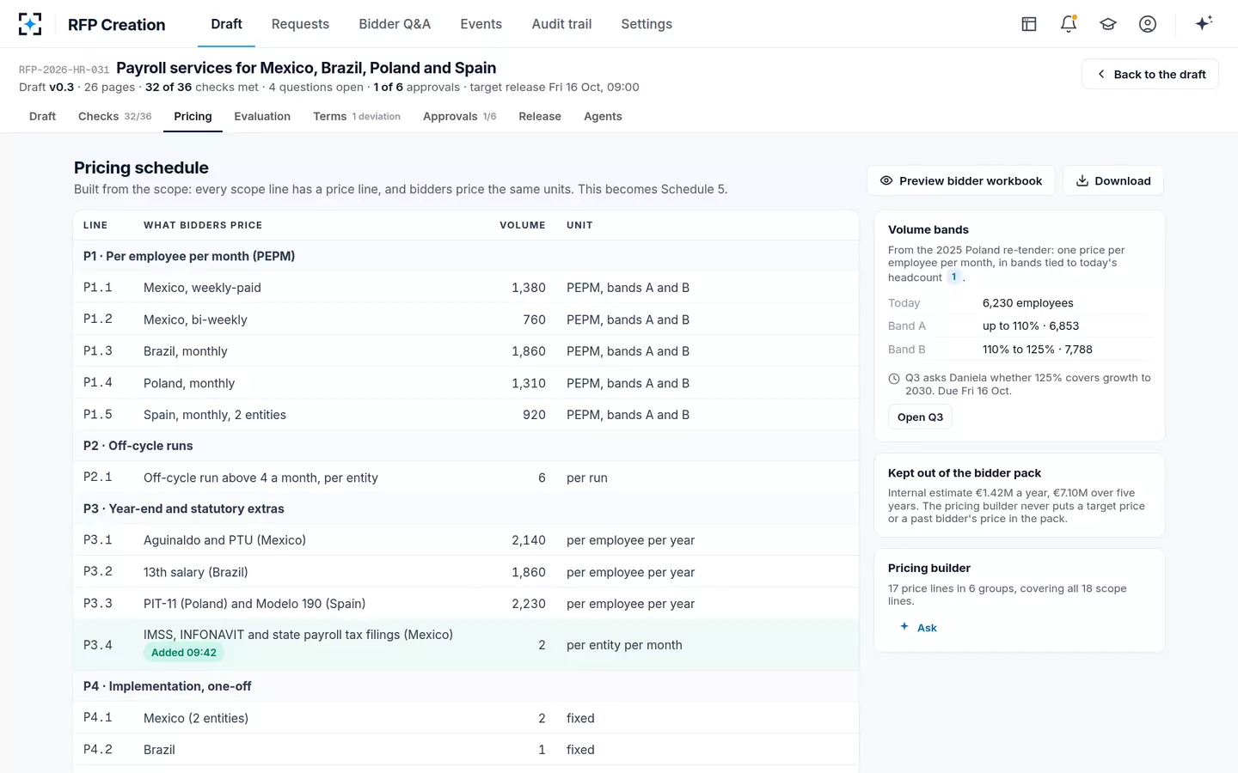Open the user account profile icon
Viewport: 1238px width, 773px height.
tap(1148, 24)
